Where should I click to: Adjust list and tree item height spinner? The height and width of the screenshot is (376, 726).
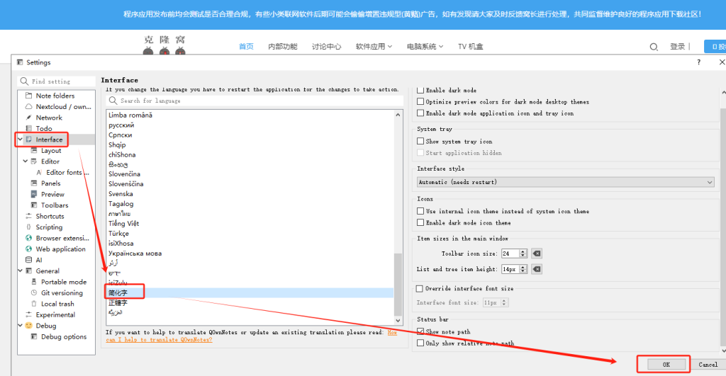pyautogui.click(x=523, y=269)
